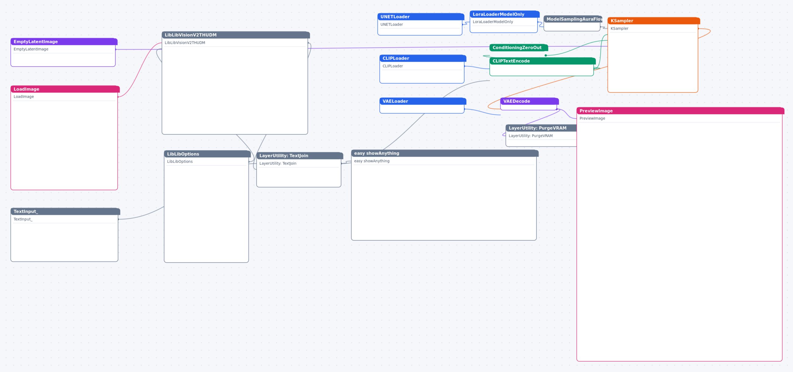Click the LayerUtility: PurgeVRAM node header
793x372 pixels.
point(541,128)
